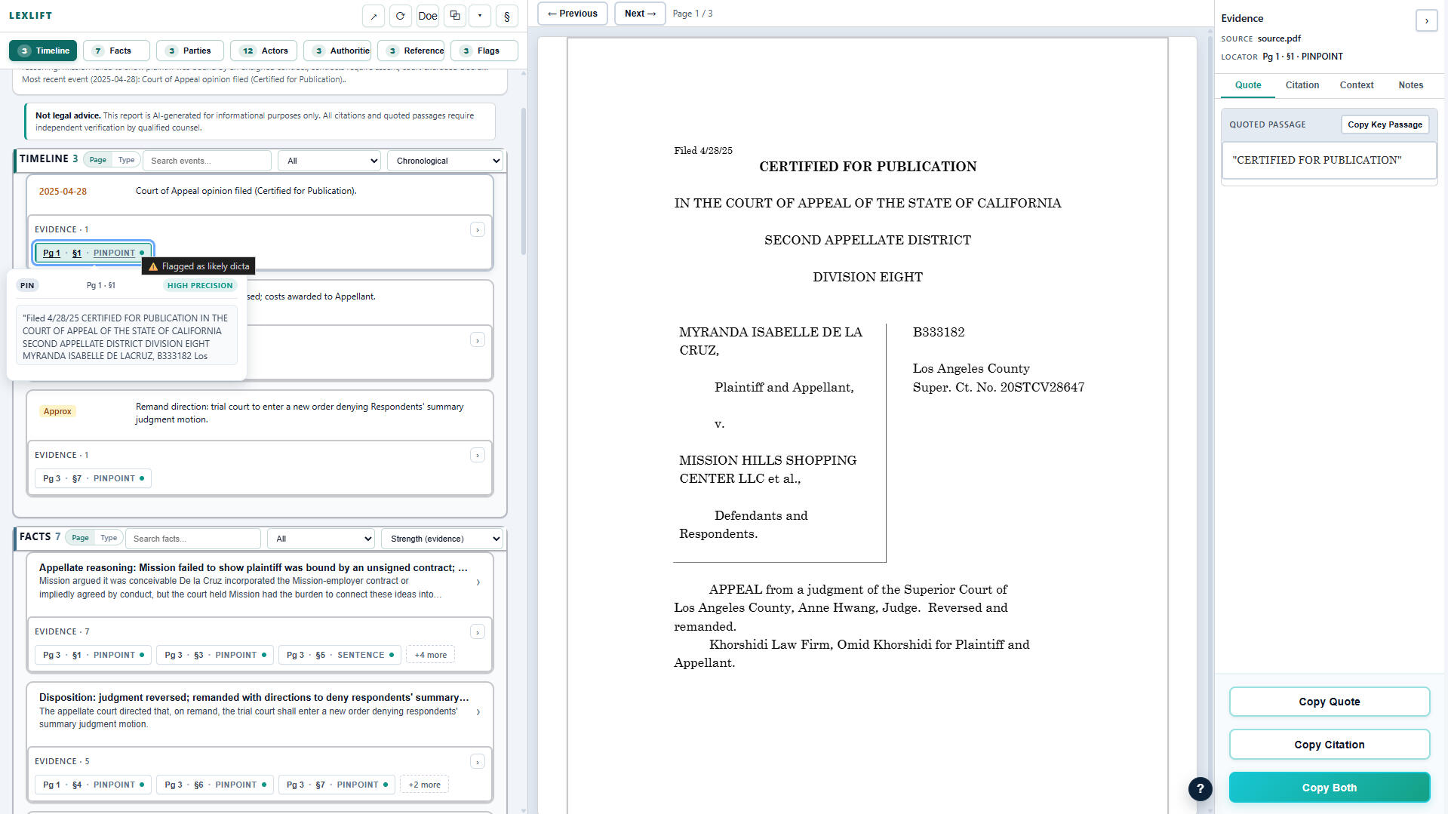This screenshot has width=1448, height=814.
Task: Open the Chronological sort dropdown
Action: tap(445, 161)
